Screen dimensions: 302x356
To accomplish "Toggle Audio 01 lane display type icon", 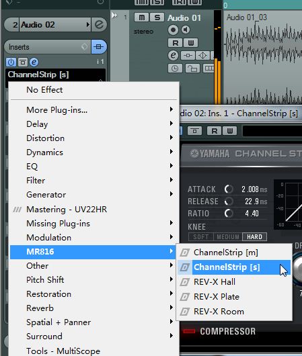I will click(208, 68).
